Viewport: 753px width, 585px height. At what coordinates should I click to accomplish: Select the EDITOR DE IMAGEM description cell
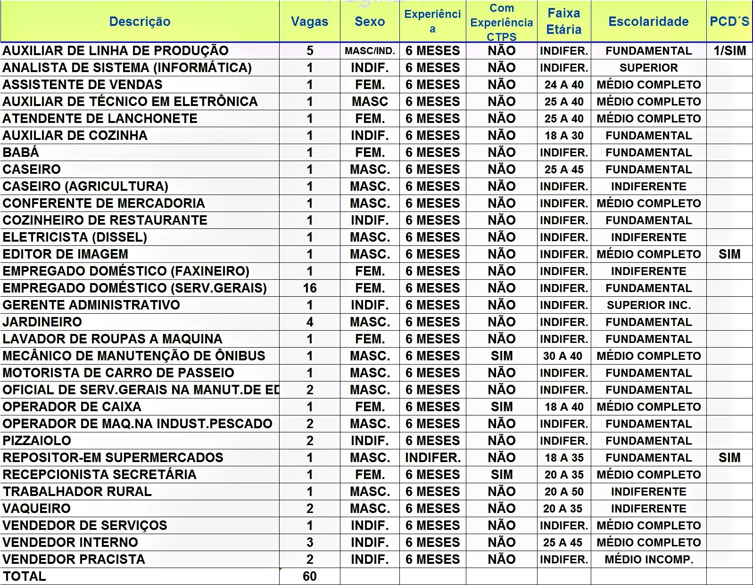pos(65,254)
